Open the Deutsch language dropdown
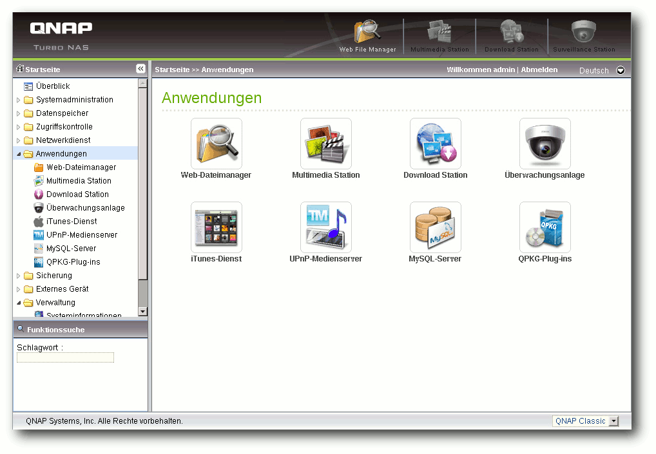Image resolution: width=656 pixels, height=454 pixels. tap(621, 70)
